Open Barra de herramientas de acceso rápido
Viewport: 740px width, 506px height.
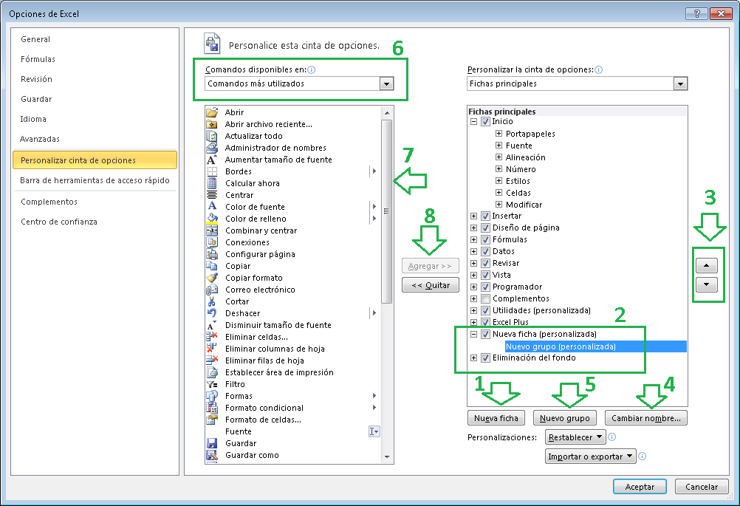pos(95,180)
